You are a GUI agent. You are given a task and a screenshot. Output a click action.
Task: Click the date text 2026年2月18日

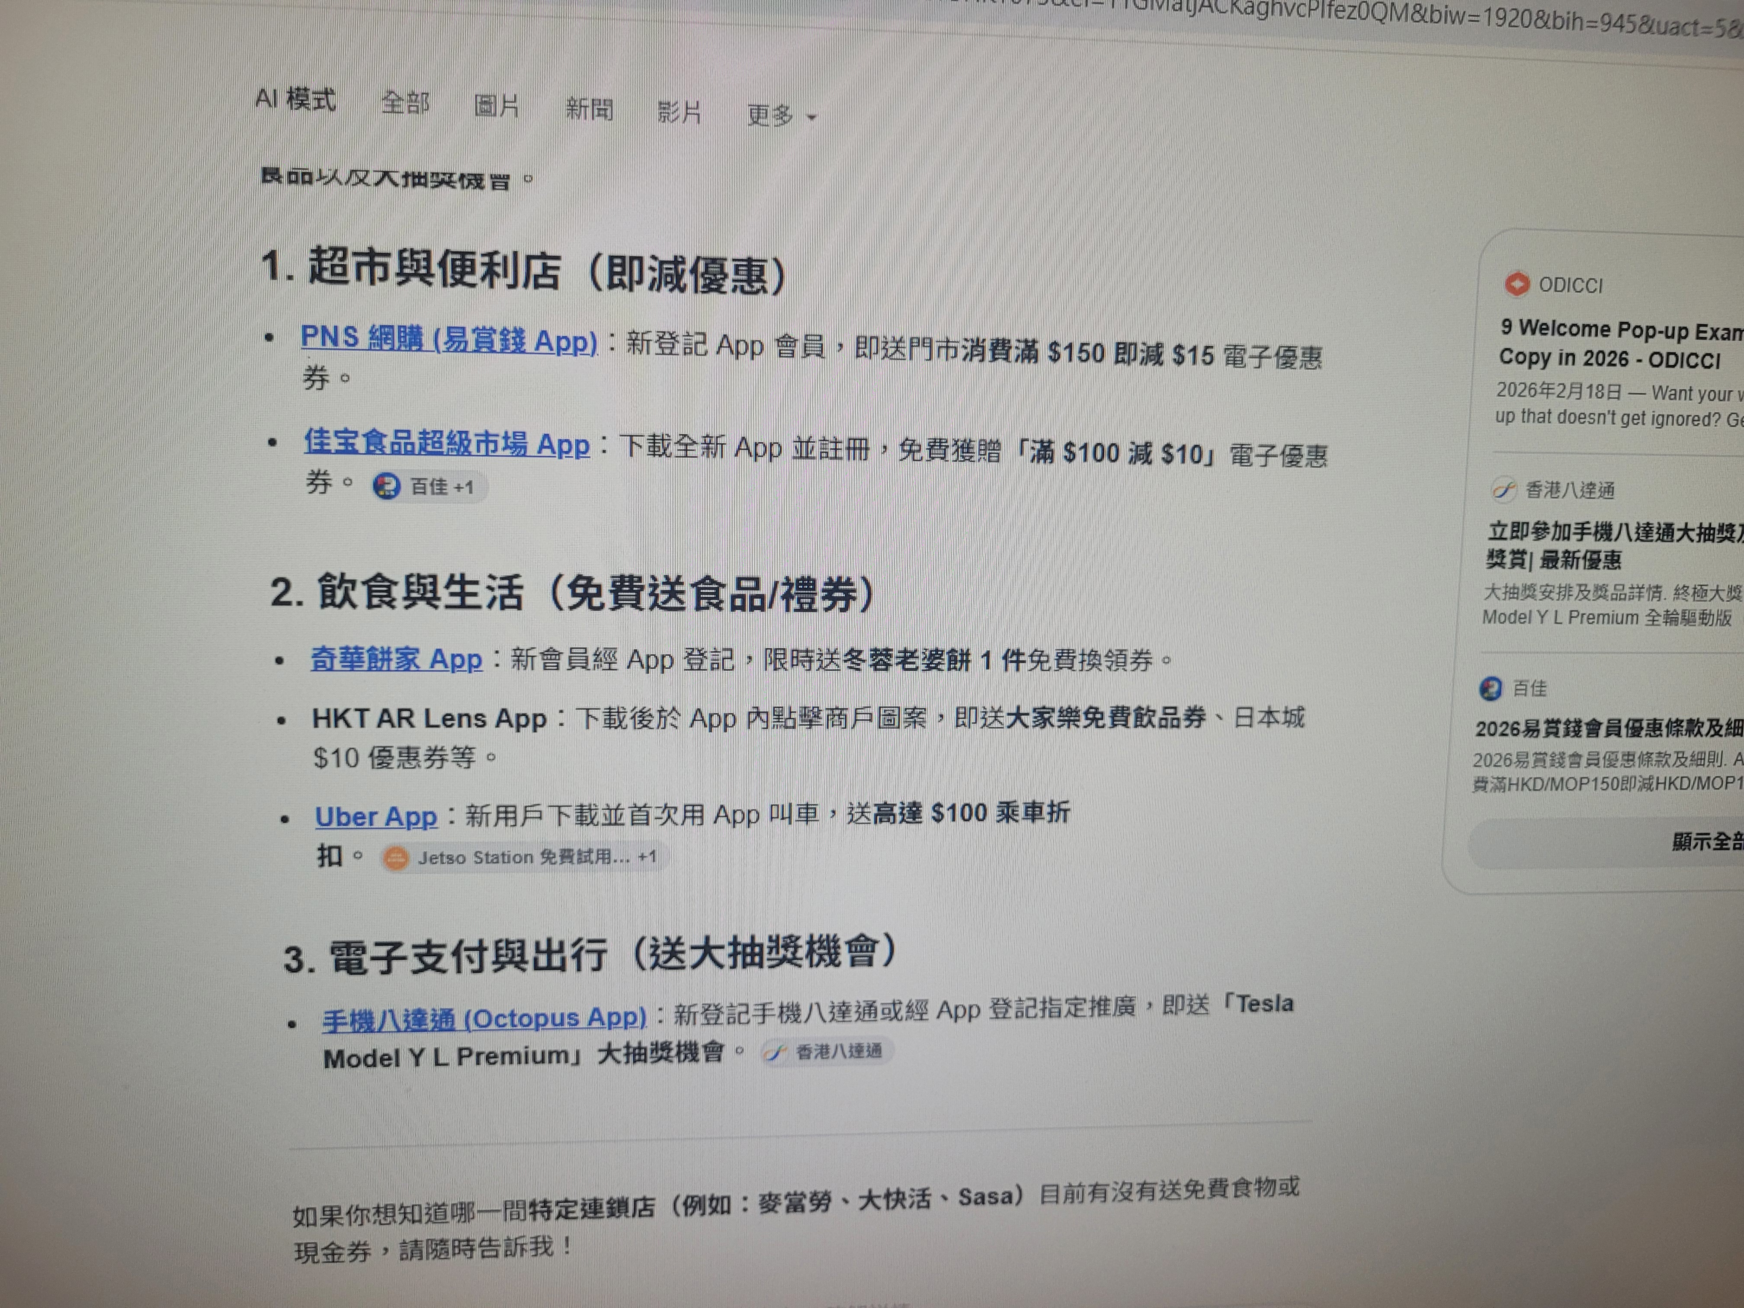pyautogui.click(x=1559, y=391)
